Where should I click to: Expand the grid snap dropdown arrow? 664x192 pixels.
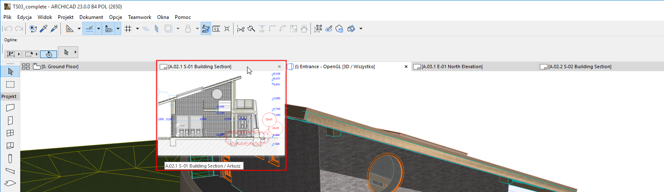(x=137, y=29)
